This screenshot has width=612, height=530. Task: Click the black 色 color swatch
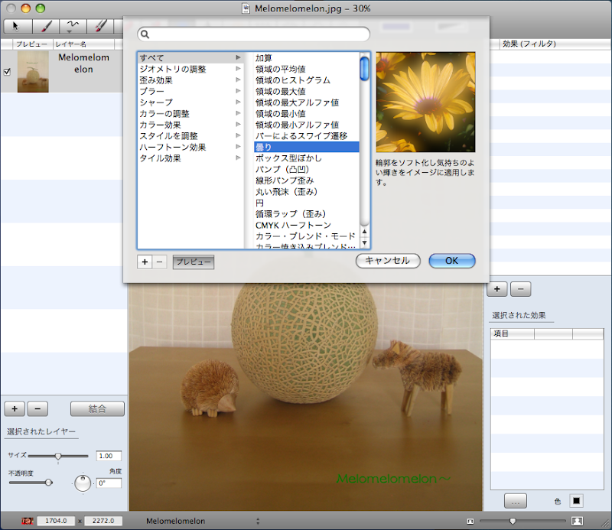click(x=576, y=501)
